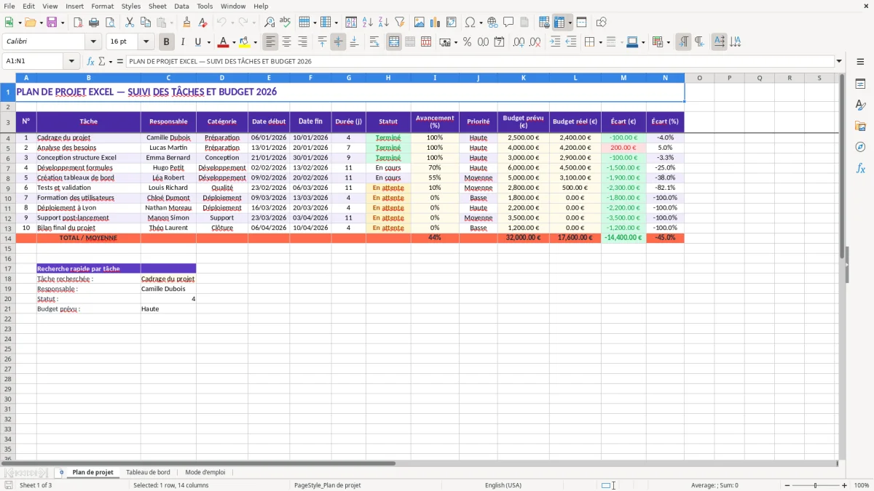Switch to Mode d'emploi sheet tab
874x491 pixels.
[205, 472]
